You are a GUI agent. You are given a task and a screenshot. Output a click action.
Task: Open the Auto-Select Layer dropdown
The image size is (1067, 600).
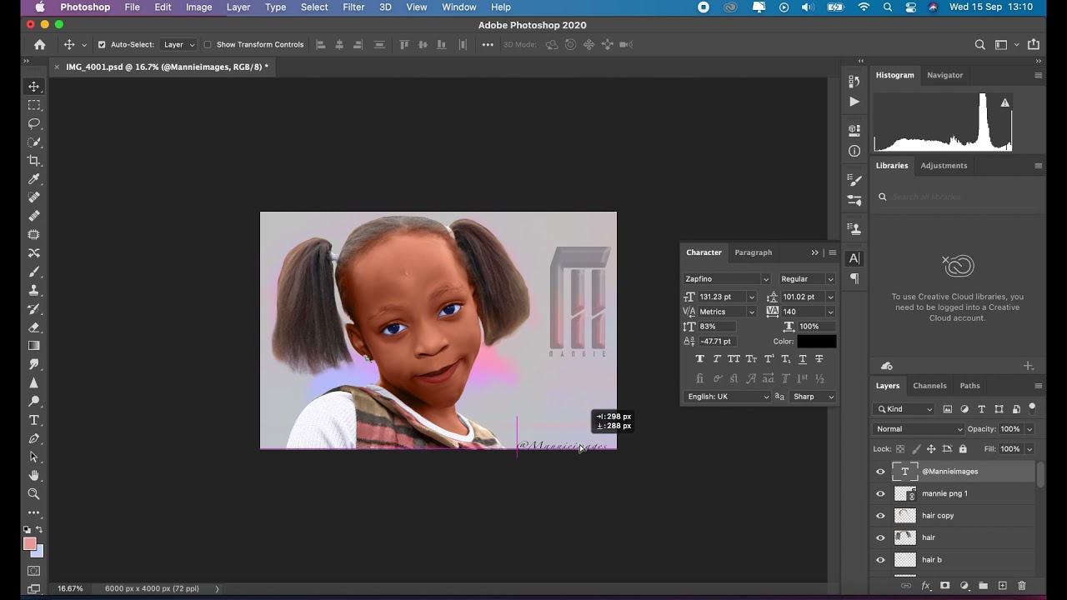point(179,45)
